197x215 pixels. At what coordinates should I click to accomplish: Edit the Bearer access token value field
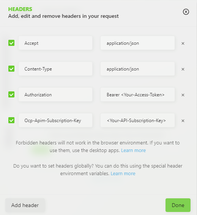coord(137,94)
